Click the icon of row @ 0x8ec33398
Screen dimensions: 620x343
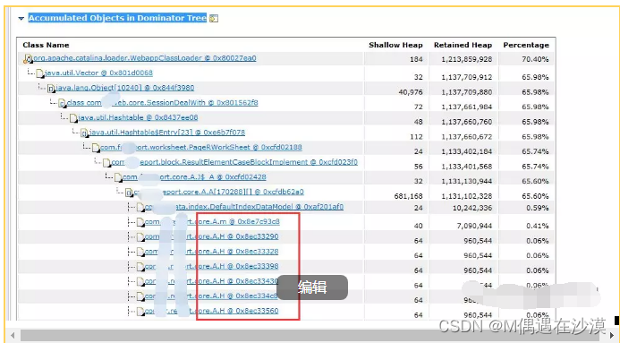[x=140, y=267]
